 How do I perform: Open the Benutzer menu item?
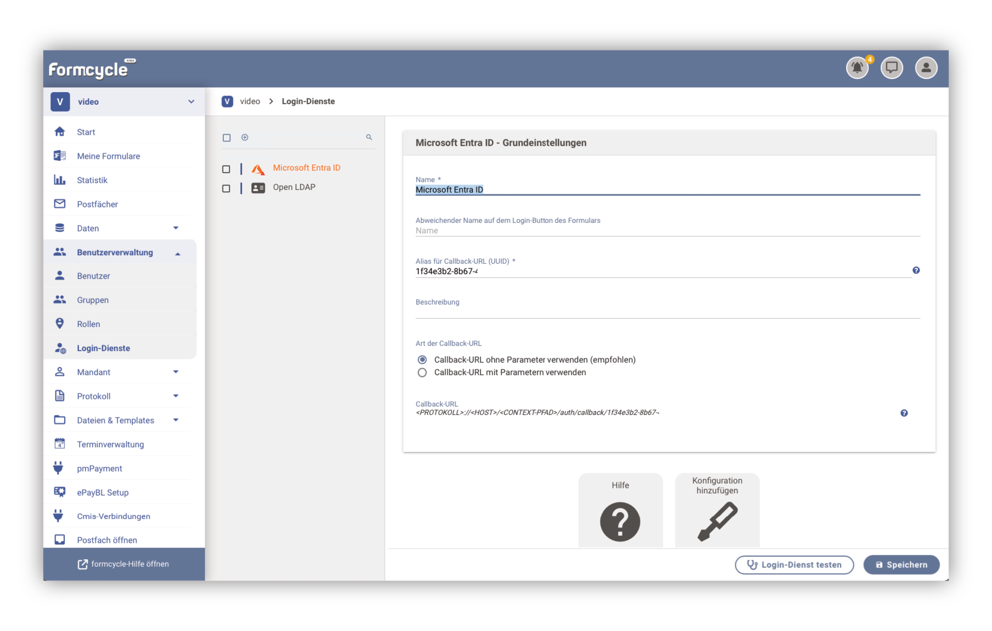(x=120, y=276)
